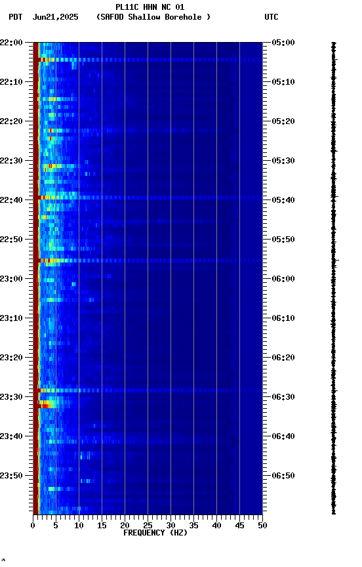
Task: Click the station title 'PL11C HHN NC 01'
Action: 150,7
